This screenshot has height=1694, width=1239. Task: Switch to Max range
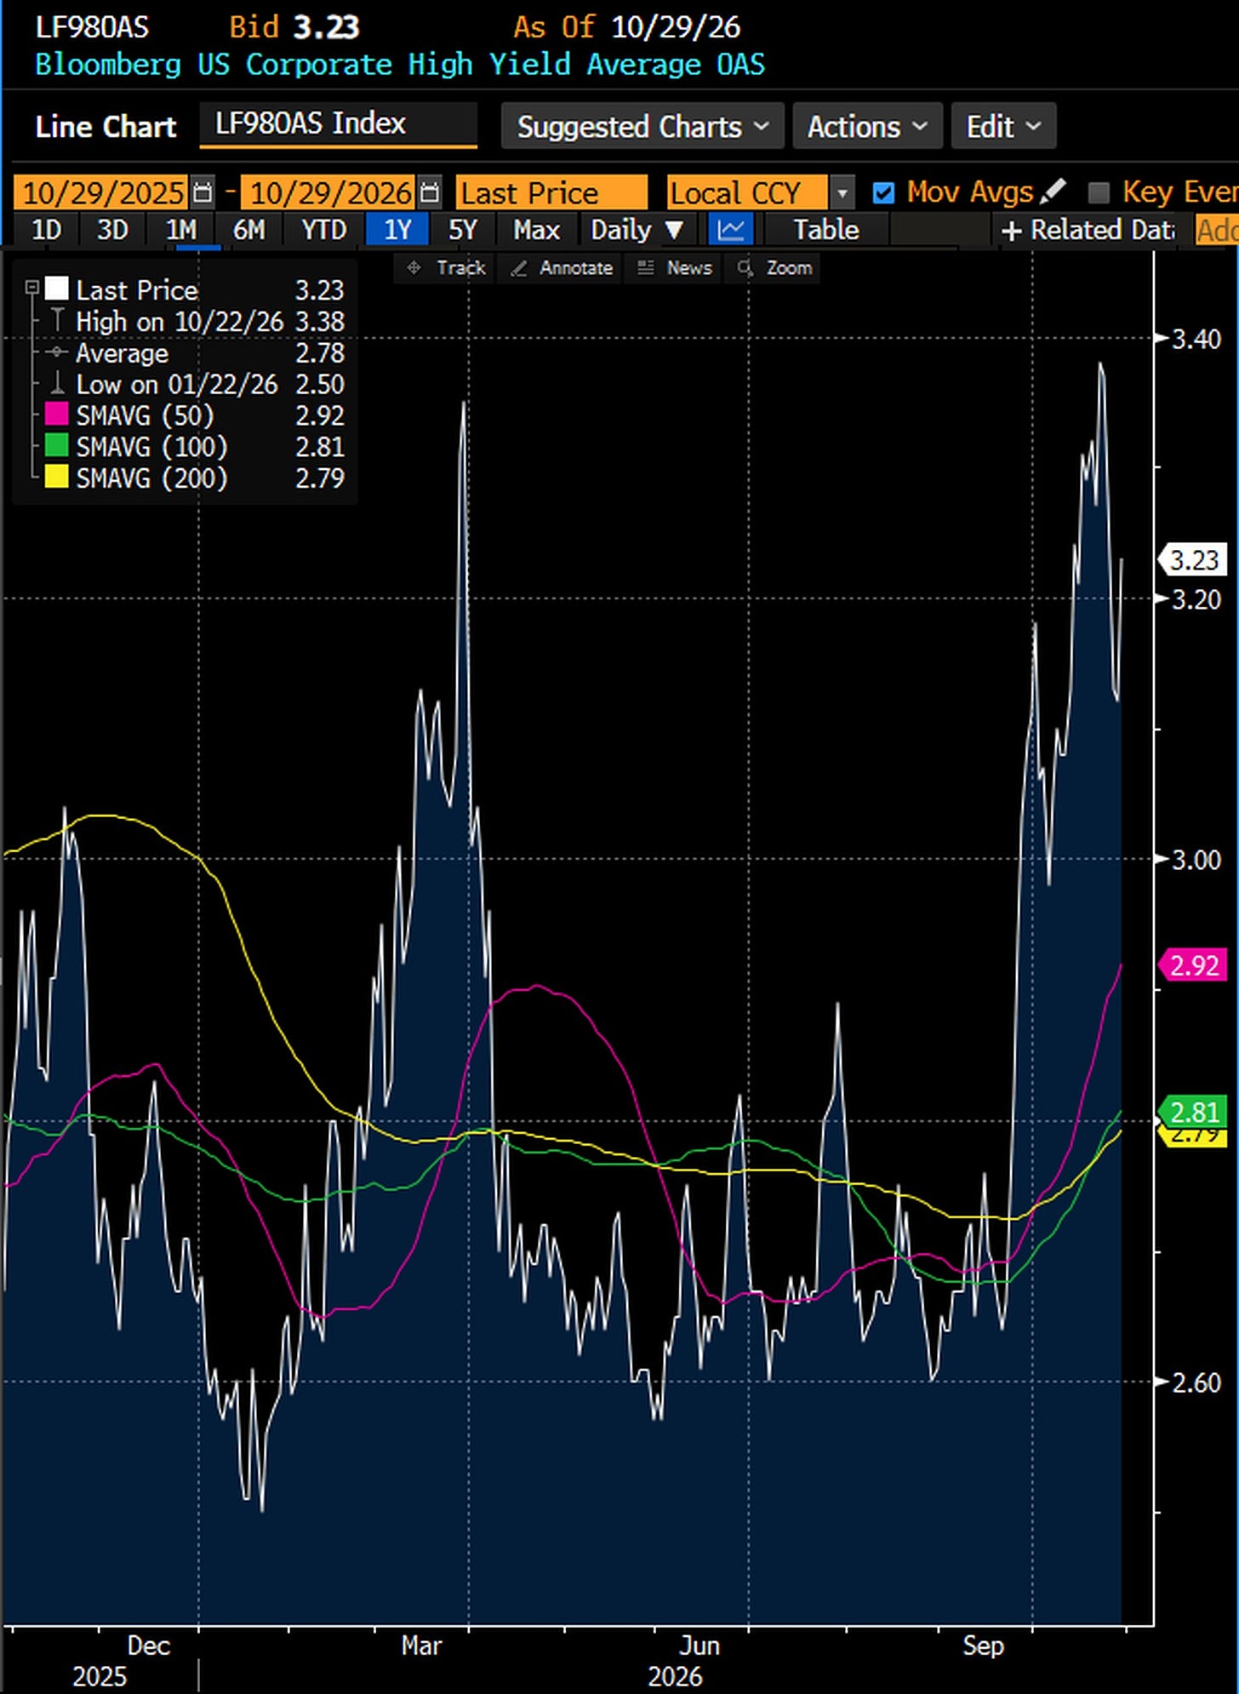pyautogui.click(x=537, y=230)
